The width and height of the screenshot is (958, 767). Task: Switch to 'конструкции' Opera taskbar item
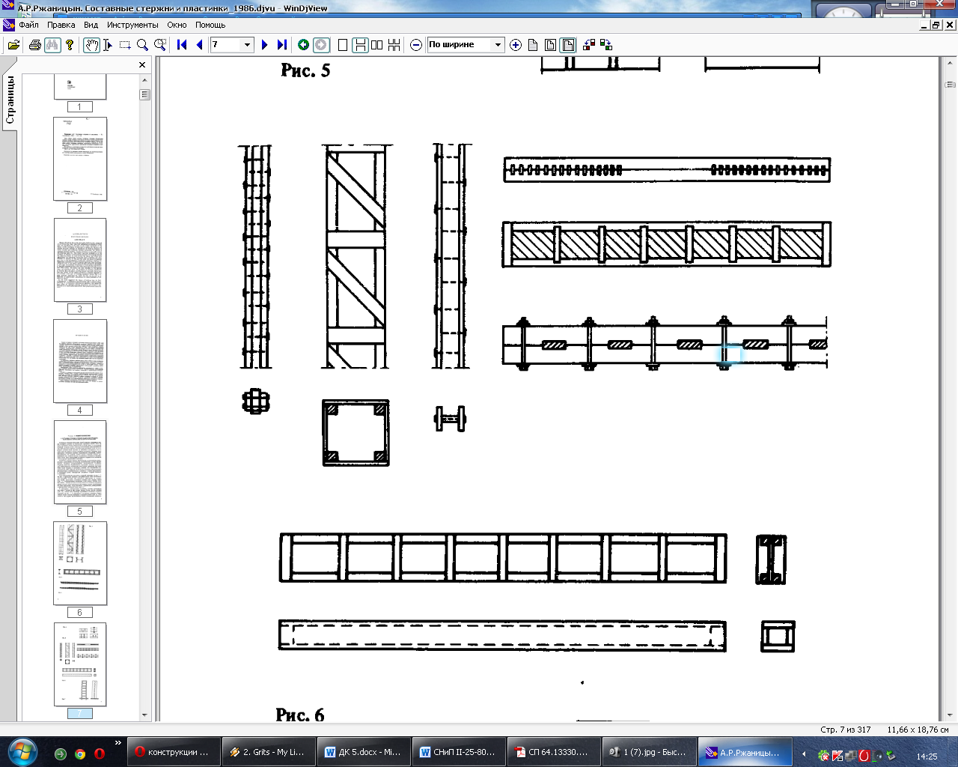(x=174, y=752)
